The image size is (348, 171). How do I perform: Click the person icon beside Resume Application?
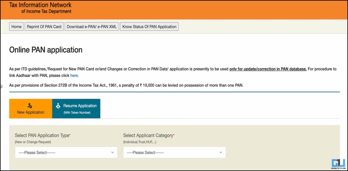point(58,106)
